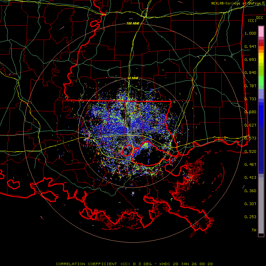Select the 0.893 legend value
266x266 pixels.
[x=250, y=59]
